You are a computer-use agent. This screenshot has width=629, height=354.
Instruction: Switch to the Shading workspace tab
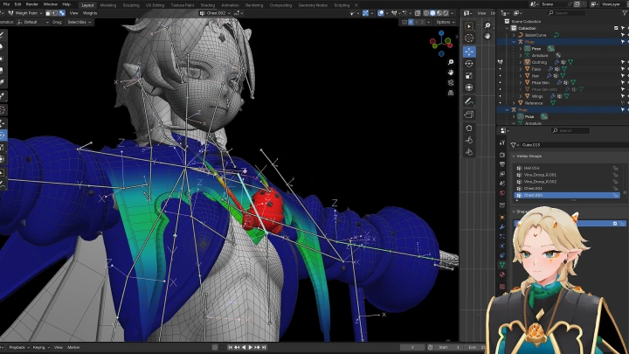207,5
